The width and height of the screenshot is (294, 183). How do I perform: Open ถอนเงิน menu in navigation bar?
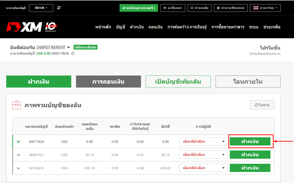coord(155,27)
